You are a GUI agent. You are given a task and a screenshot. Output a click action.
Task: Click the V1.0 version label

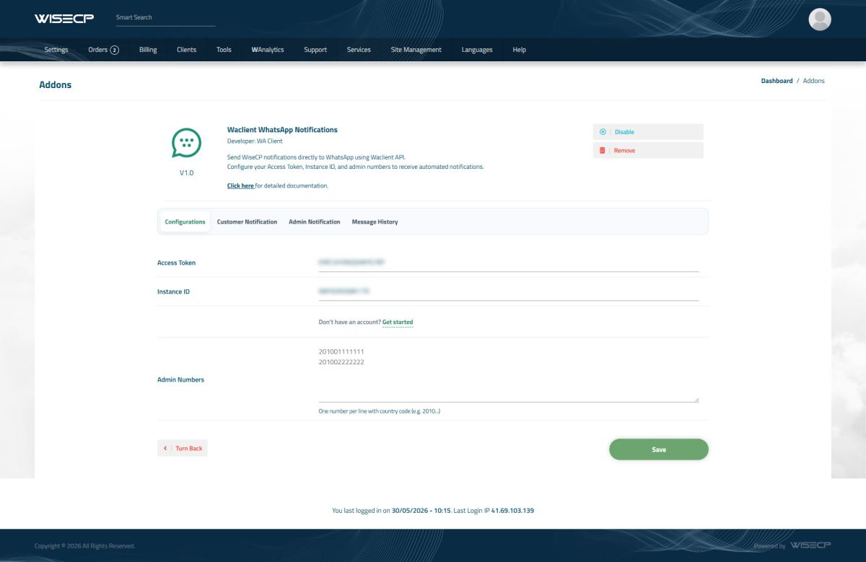click(x=186, y=173)
